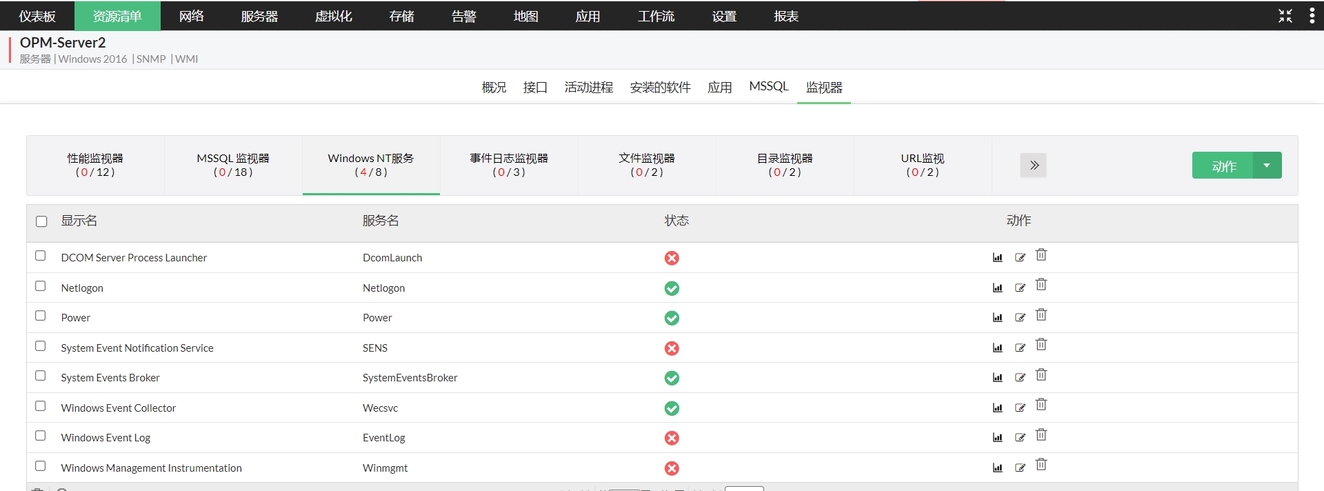The width and height of the screenshot is (1324, 491).
Task: Select the URL监视 monitor tab
Action: 923,166
